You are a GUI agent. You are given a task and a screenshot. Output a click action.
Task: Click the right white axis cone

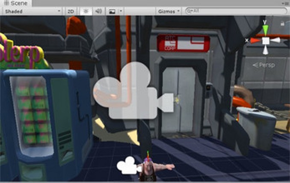click(275, 40)
